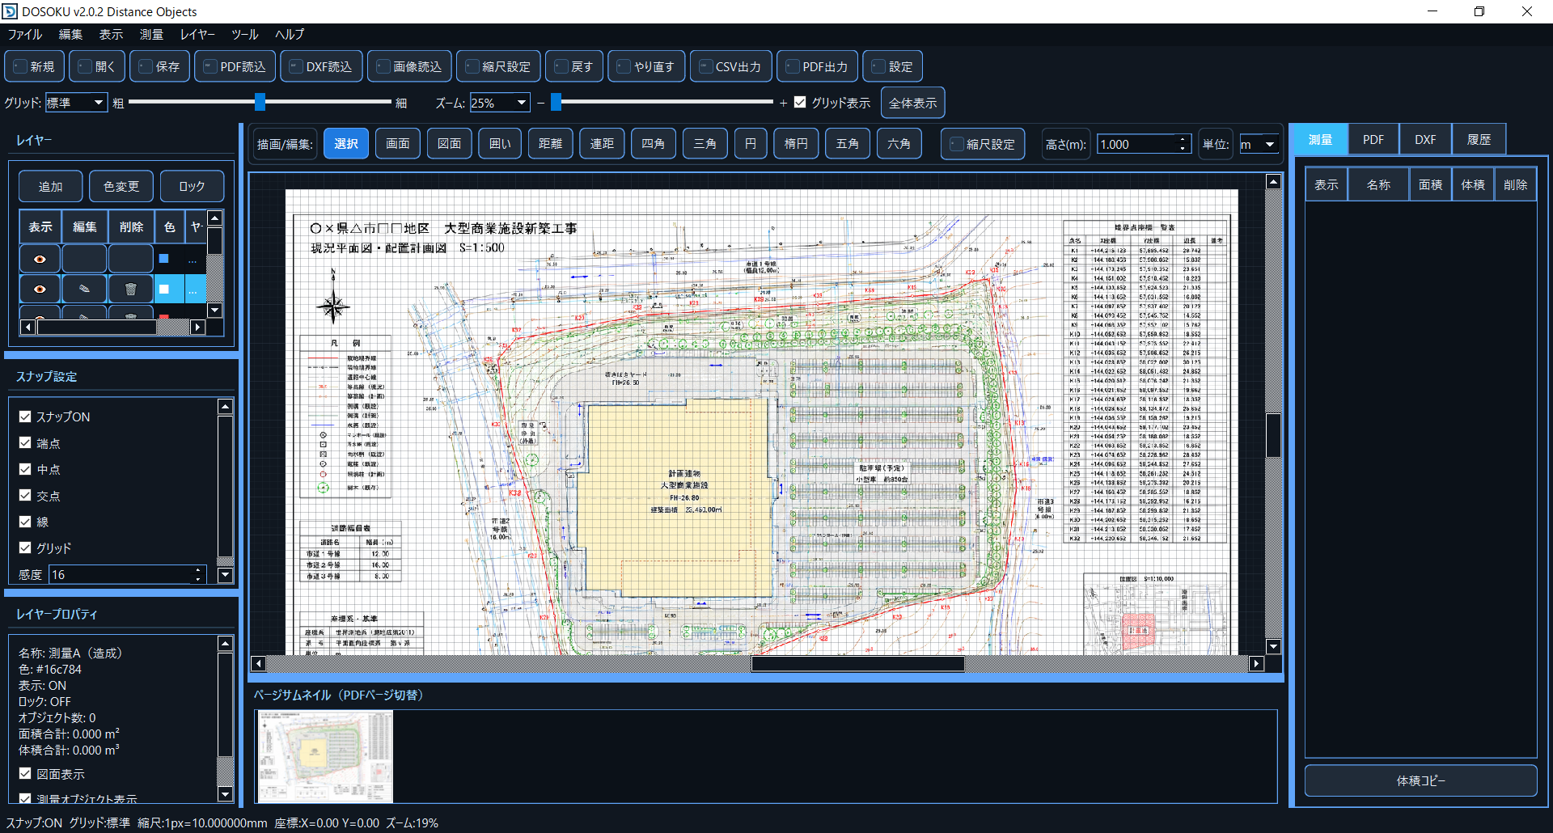Click the PDF読込 import button
This screenshot has height=833, width=1553.
[x=235, y=66]
